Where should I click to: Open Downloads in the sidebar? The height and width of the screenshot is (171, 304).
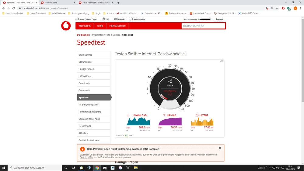(x=93, y=83)
